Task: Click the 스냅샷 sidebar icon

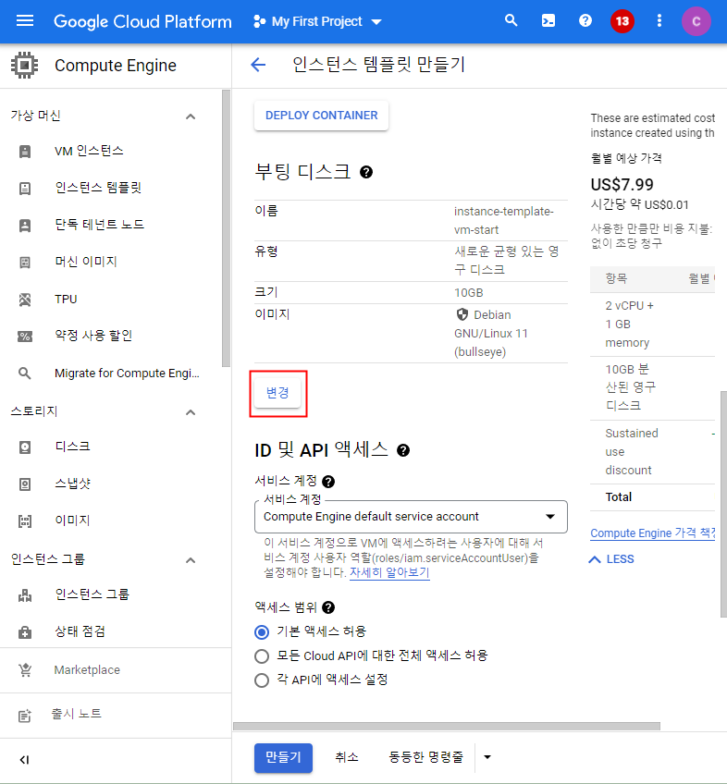Action: [x=25, y=484]
